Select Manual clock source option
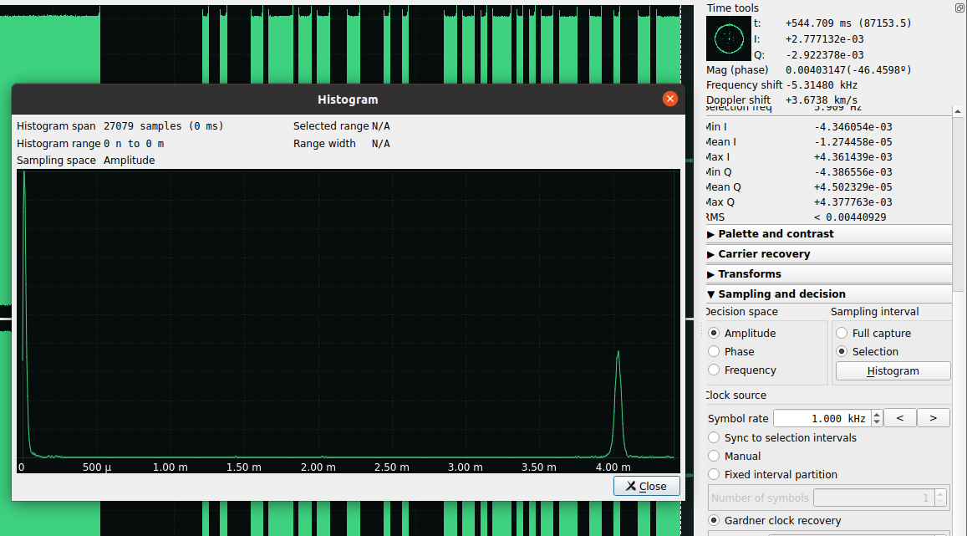This screenshot has height=536, width=967. coord(714,457)
